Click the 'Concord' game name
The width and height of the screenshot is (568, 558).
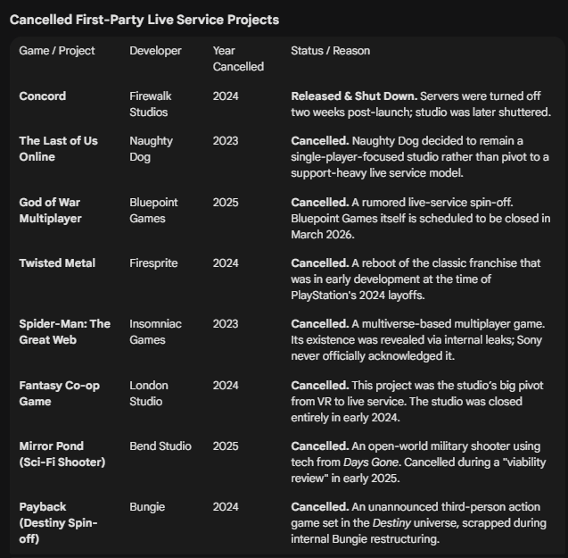[43, 96]
